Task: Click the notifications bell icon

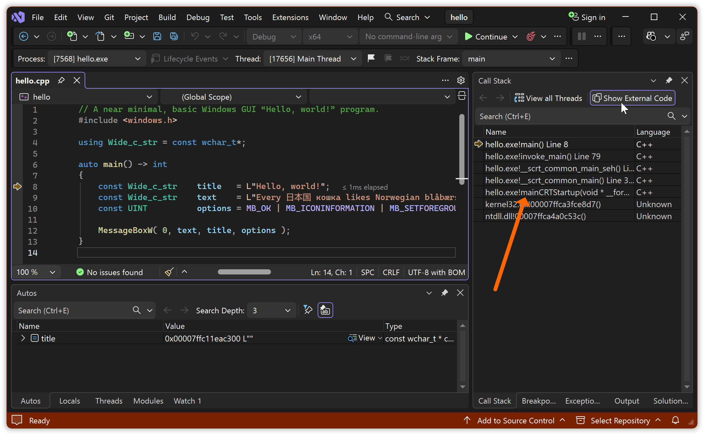Action: coord(675,420)
